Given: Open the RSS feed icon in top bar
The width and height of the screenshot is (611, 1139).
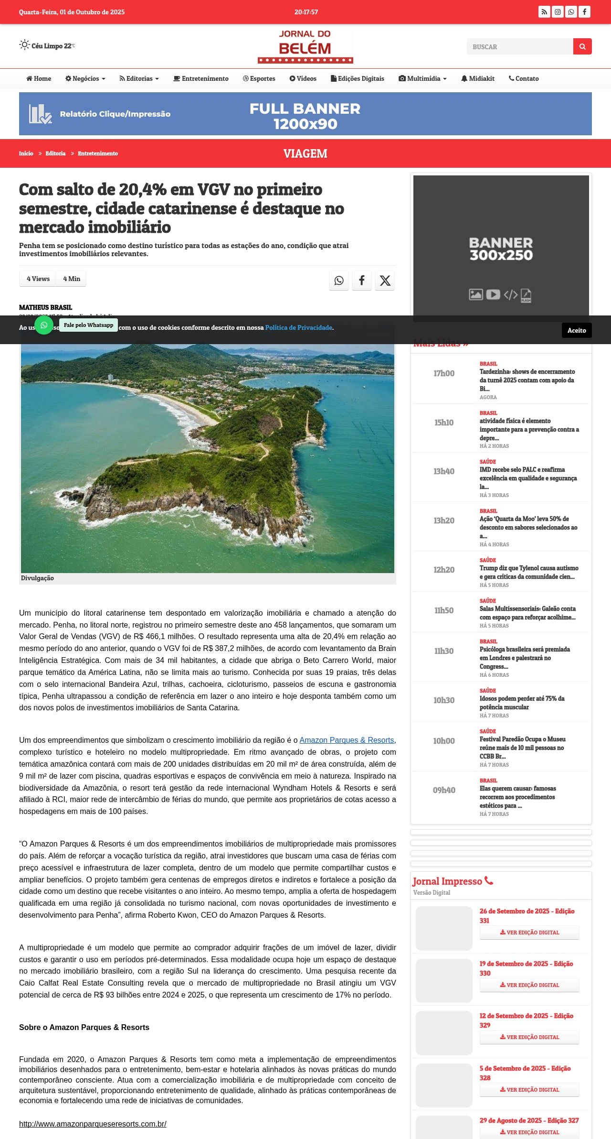Looking at the screenshot, I should tap(544, 12).
